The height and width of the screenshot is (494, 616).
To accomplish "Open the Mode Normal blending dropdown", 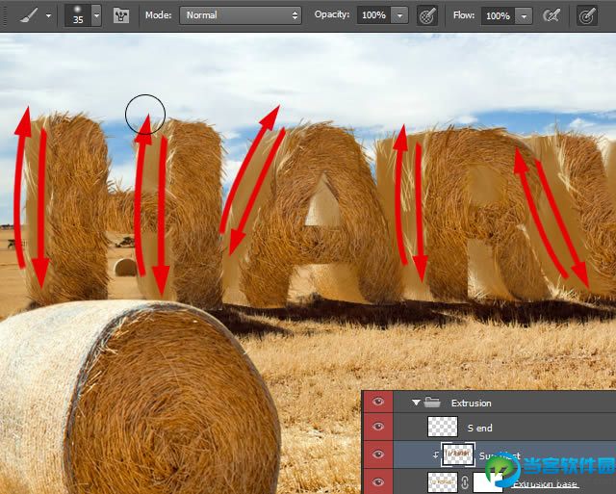I will 241,15.
